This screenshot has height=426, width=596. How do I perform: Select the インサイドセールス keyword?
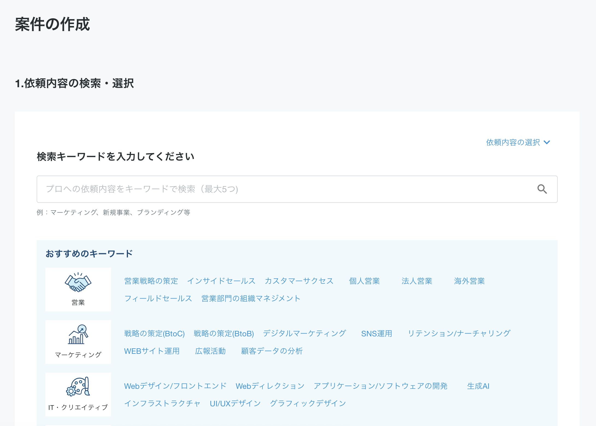pos(221,281)
